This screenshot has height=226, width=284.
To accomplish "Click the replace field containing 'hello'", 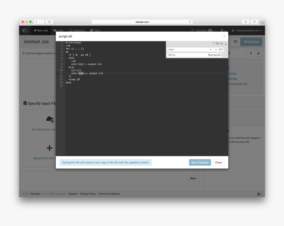I will [x=187, y=55].
